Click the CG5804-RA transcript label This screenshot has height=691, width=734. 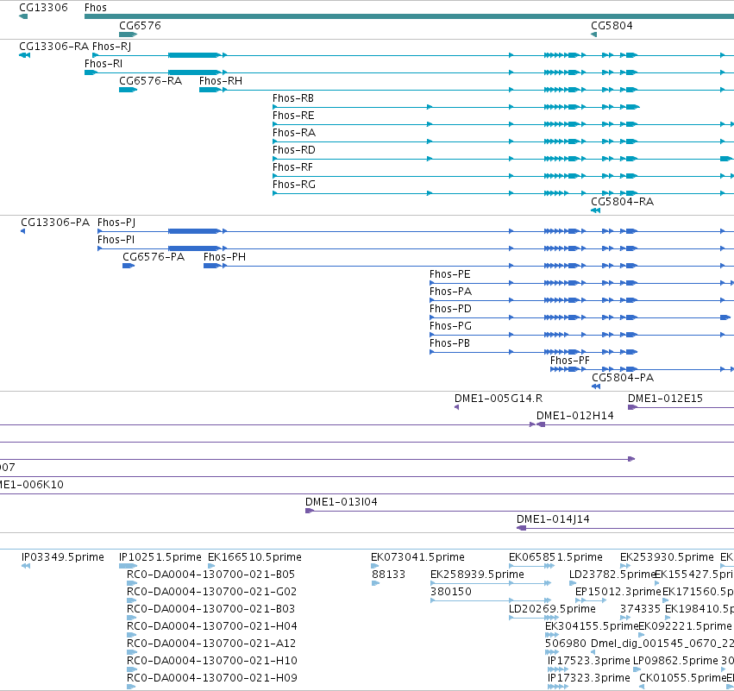pyautogui.click(x=622, y=202)
